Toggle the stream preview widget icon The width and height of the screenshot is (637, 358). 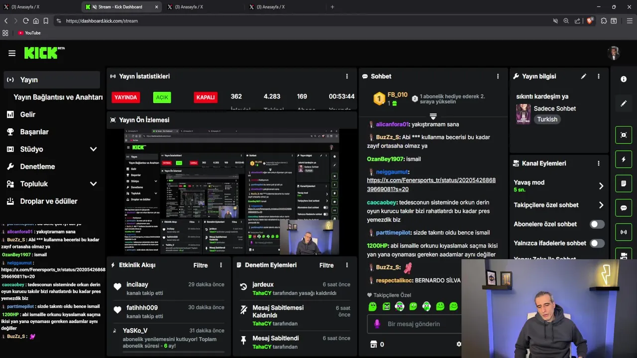[624, 135]
